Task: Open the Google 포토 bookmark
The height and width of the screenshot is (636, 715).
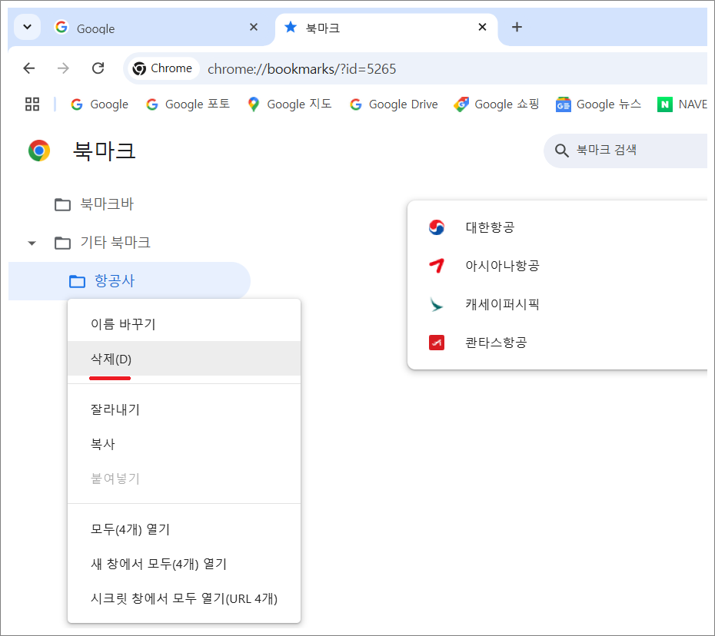Action: 188,104
